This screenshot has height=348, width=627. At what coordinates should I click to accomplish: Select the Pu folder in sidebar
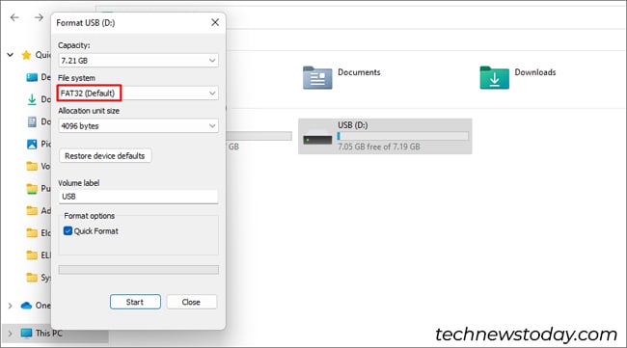[x=32, y=189]
